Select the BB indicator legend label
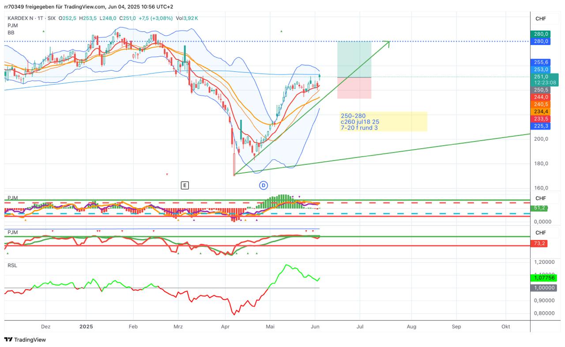 [x=11, y=33]
